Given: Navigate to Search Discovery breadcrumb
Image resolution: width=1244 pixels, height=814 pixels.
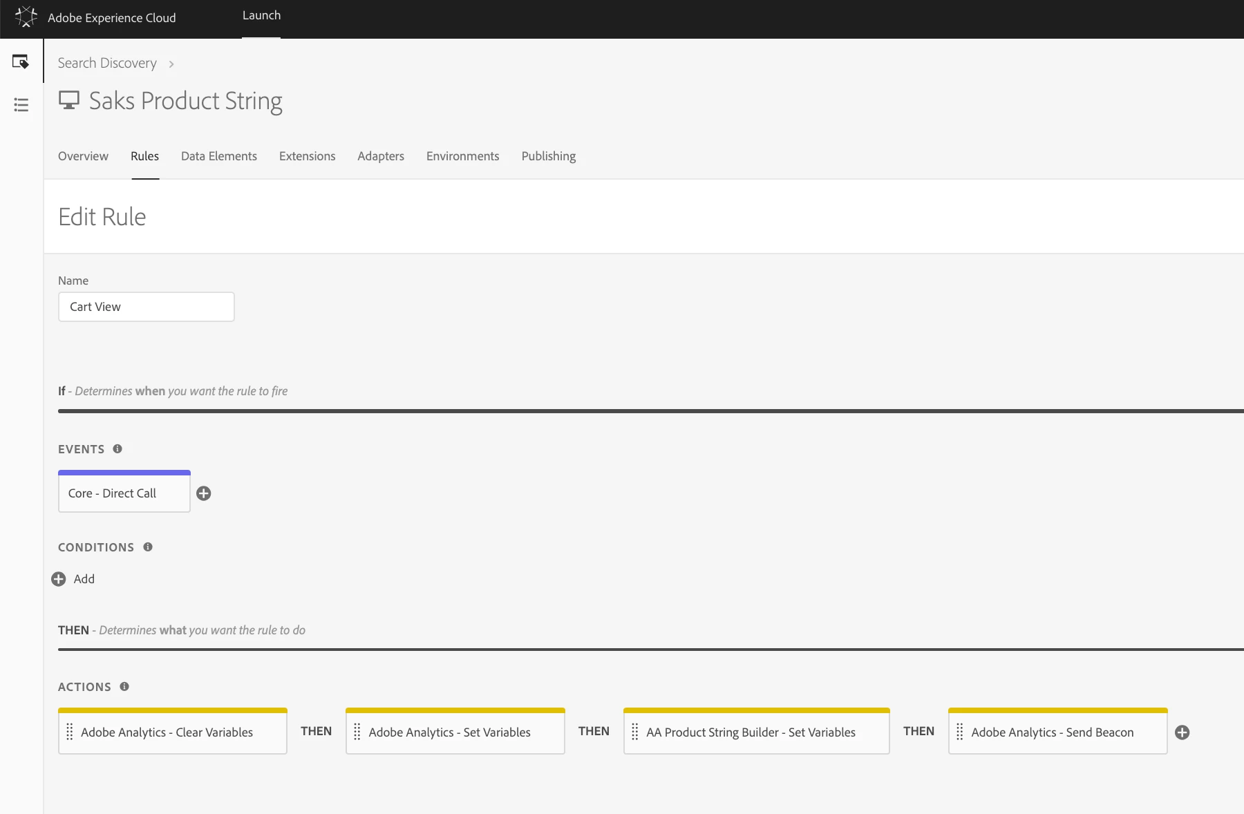Looking at the screenshot, I should [107, 63].
